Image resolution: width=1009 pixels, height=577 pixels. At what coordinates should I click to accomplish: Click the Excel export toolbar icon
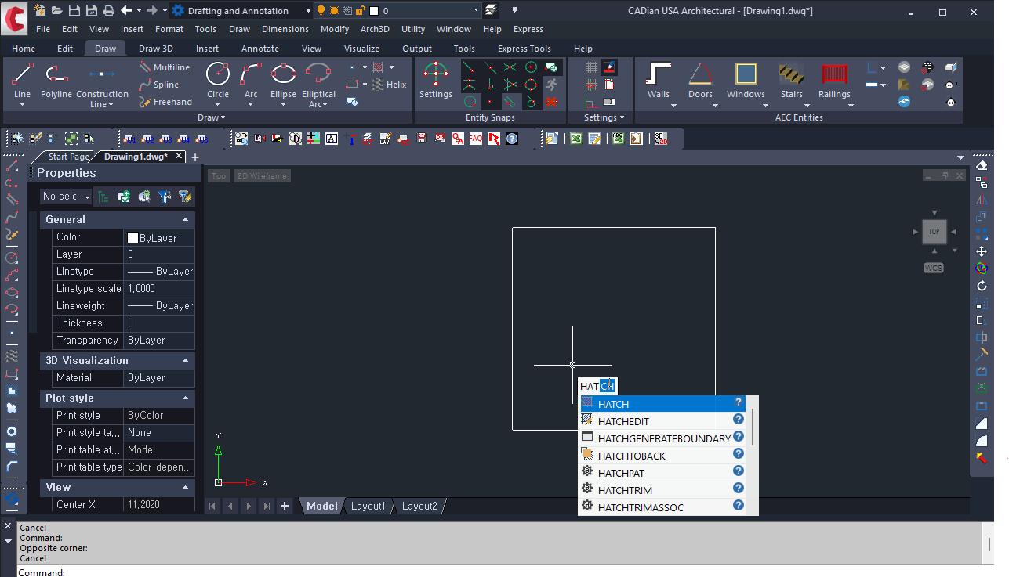(x=575, y=139)
